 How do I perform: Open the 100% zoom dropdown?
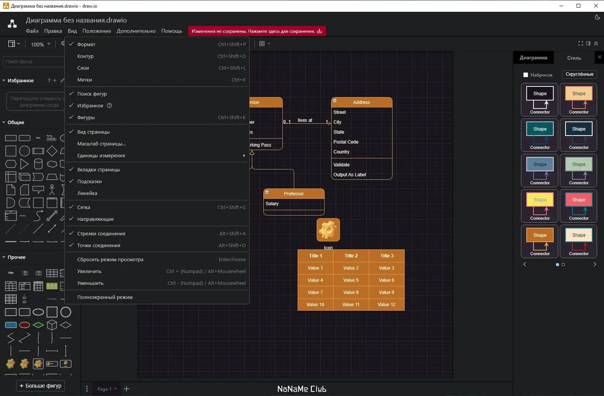[x=40, y=44]
